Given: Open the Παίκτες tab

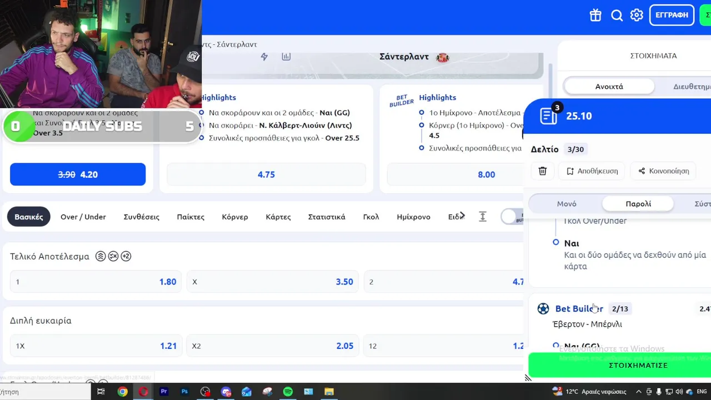Looking at the screenshot, I should [x=191, y=217].
